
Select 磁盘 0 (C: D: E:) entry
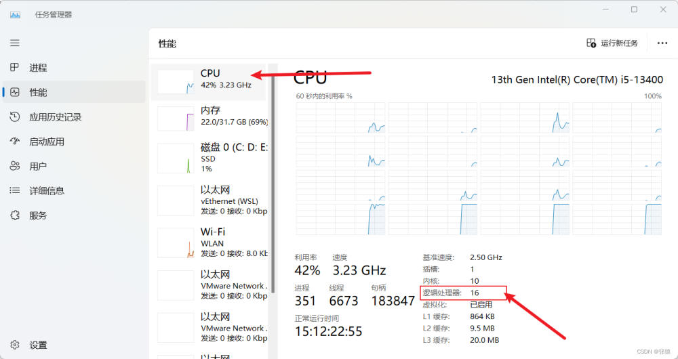point(210,158)
